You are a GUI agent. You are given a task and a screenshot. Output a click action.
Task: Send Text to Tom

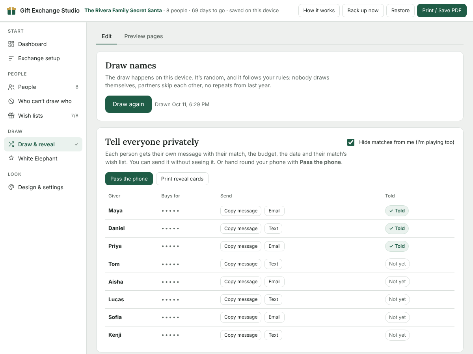pos(274,264)
